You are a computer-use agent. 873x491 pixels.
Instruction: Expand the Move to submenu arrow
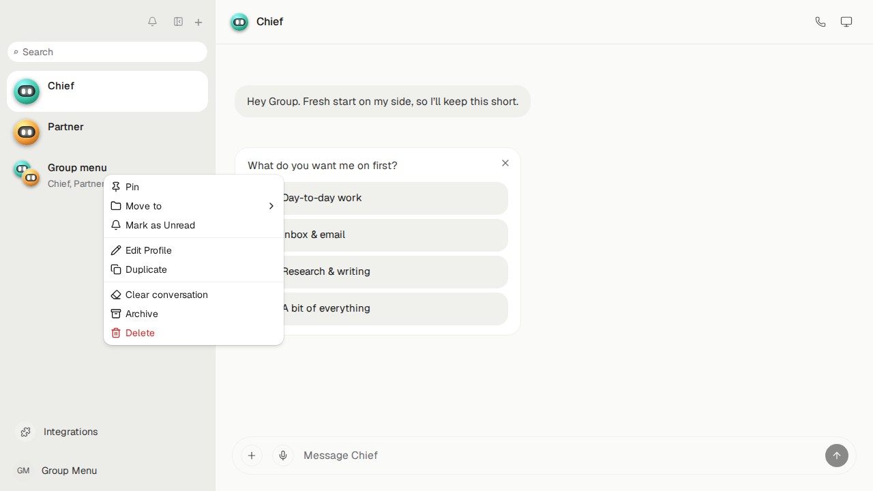[271, 206]
